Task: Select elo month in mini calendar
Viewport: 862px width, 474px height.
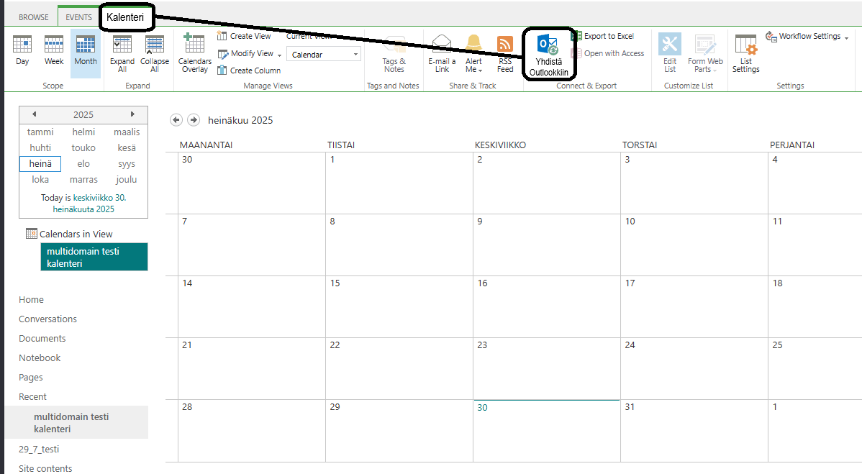Action: tap(83, 164)
